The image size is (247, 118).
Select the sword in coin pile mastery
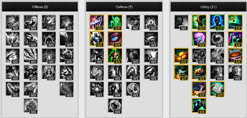tap(199, 89)
